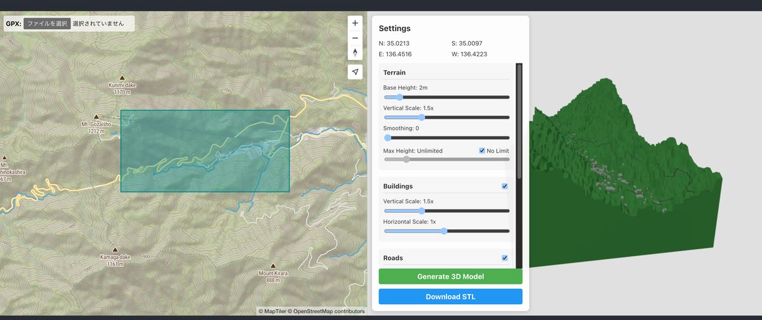The image size is (762, 320).
Task: Click Generate 3D Model button
Action: pyautogui.click(x=450, y=276)
